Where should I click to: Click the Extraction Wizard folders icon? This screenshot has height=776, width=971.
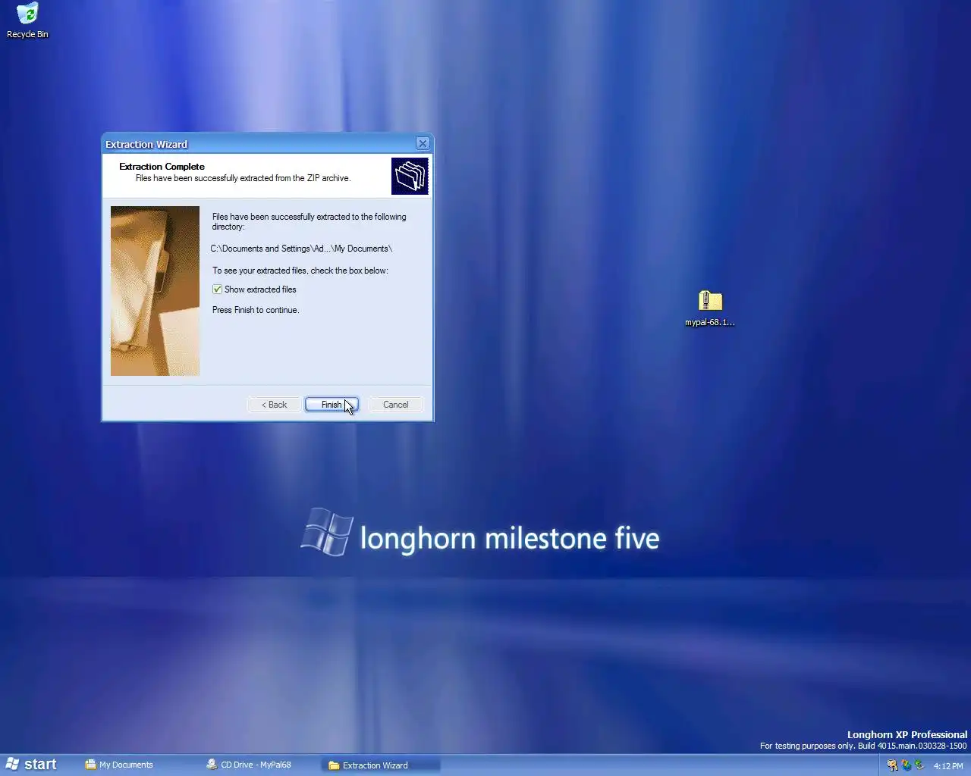tap(410, 176)
